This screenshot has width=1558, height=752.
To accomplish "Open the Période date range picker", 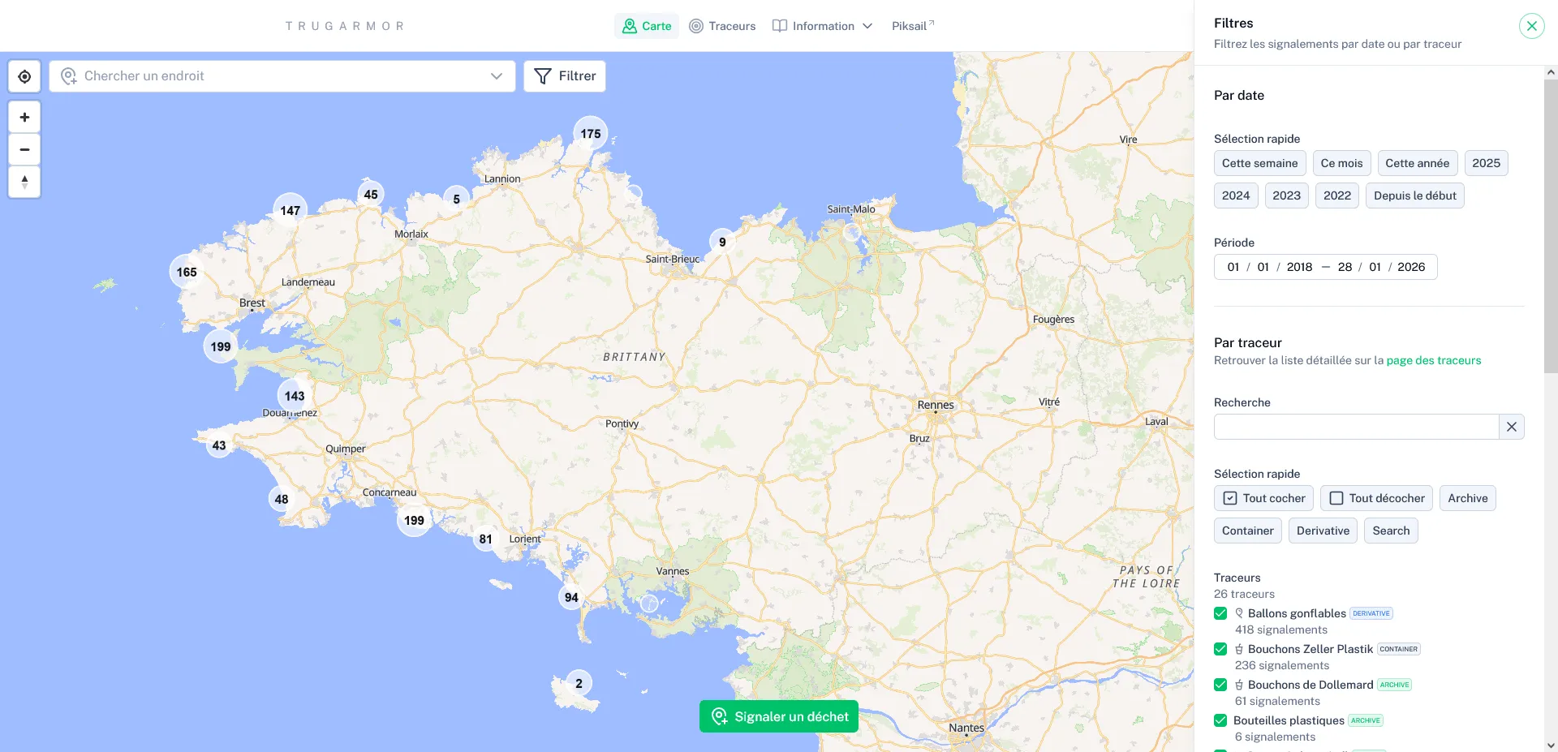I will [1325, 267].
